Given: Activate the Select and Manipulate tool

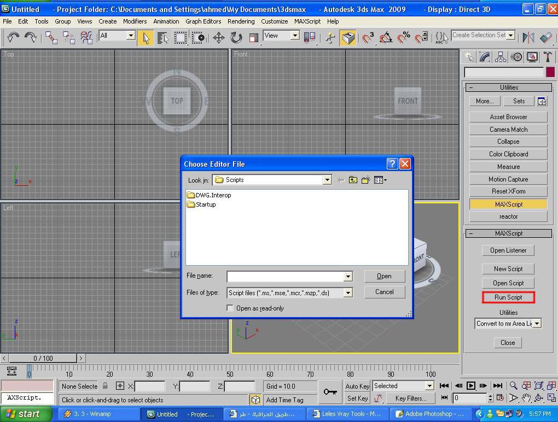Looking at the screenshot, I should point(330,38).
